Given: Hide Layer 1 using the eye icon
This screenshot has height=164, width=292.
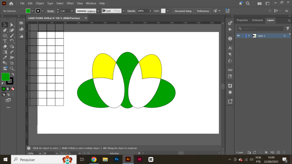Looking at the screenshot, I should pyautogui.click(x=238, y=36).
